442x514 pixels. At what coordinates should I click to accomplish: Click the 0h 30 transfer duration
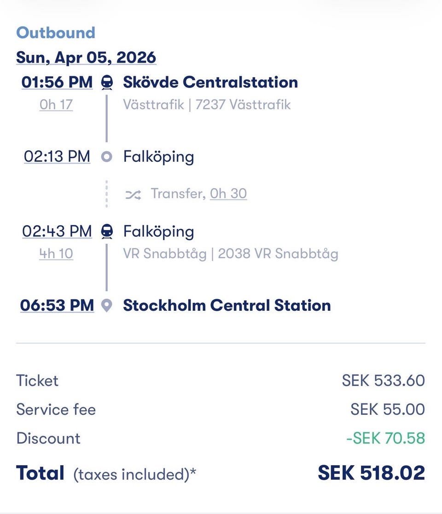pos(228,194)
